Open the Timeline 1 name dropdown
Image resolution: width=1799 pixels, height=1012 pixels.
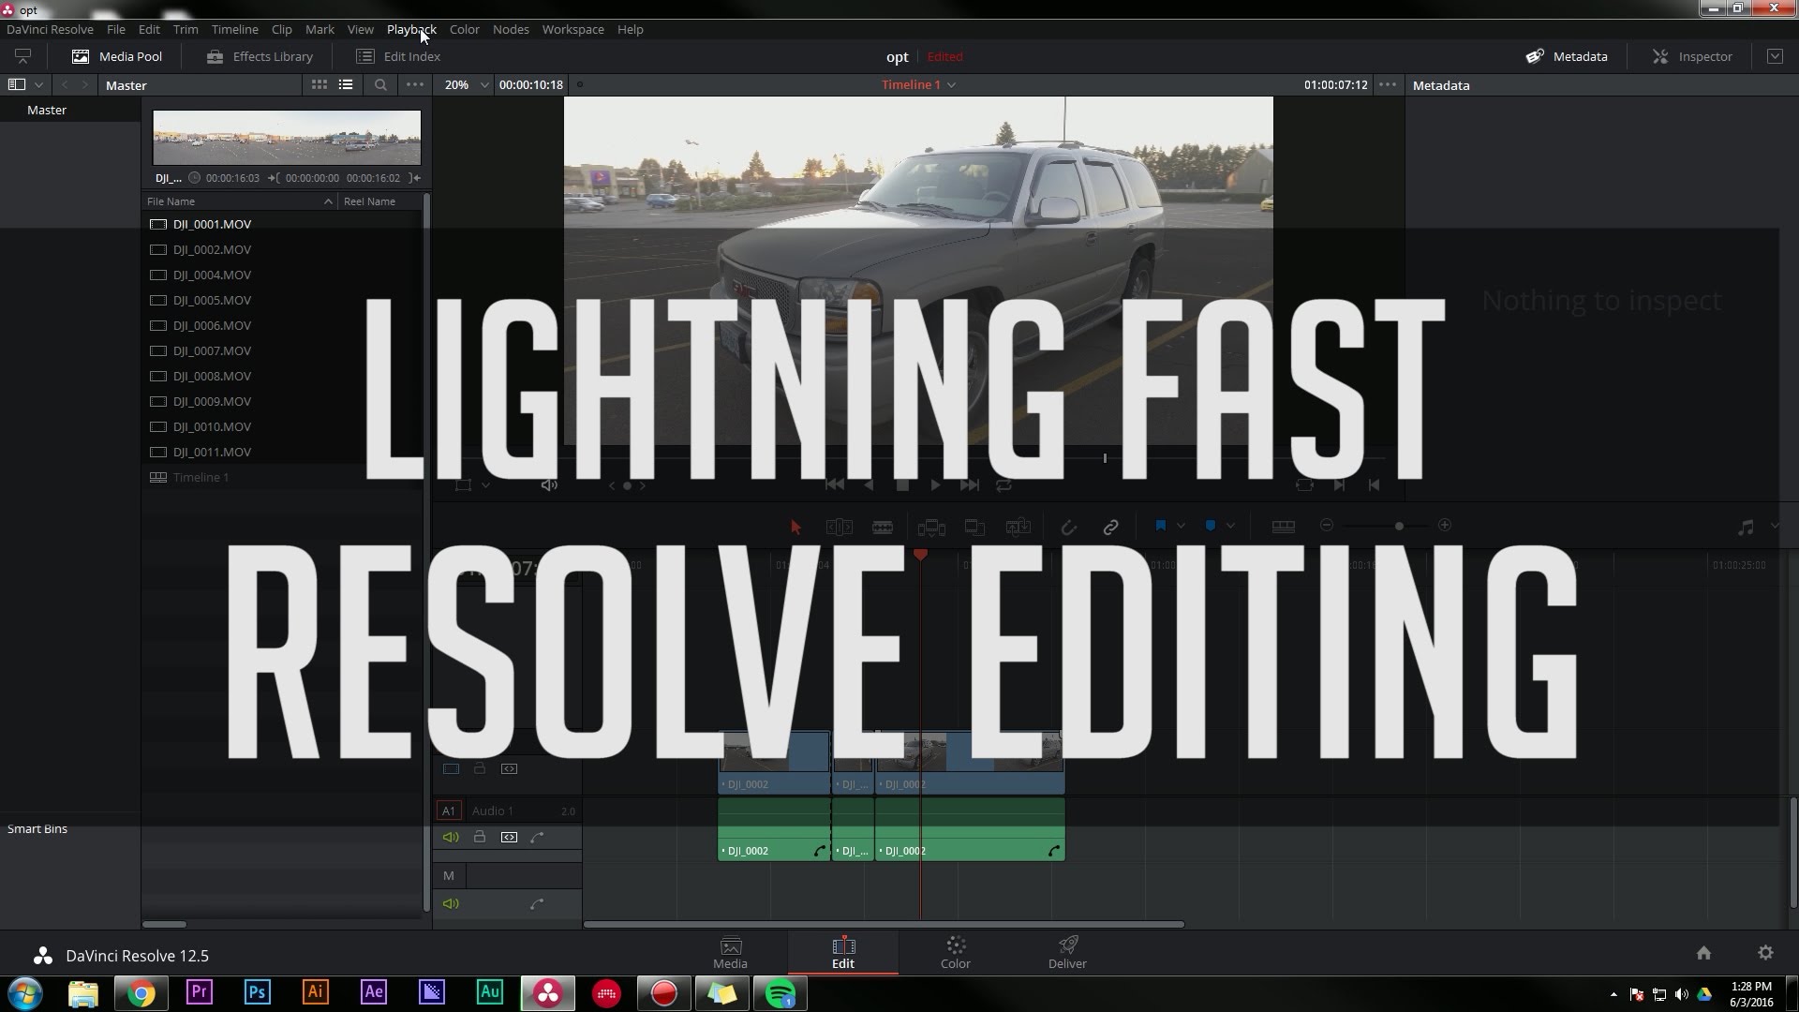coord(951,84)
